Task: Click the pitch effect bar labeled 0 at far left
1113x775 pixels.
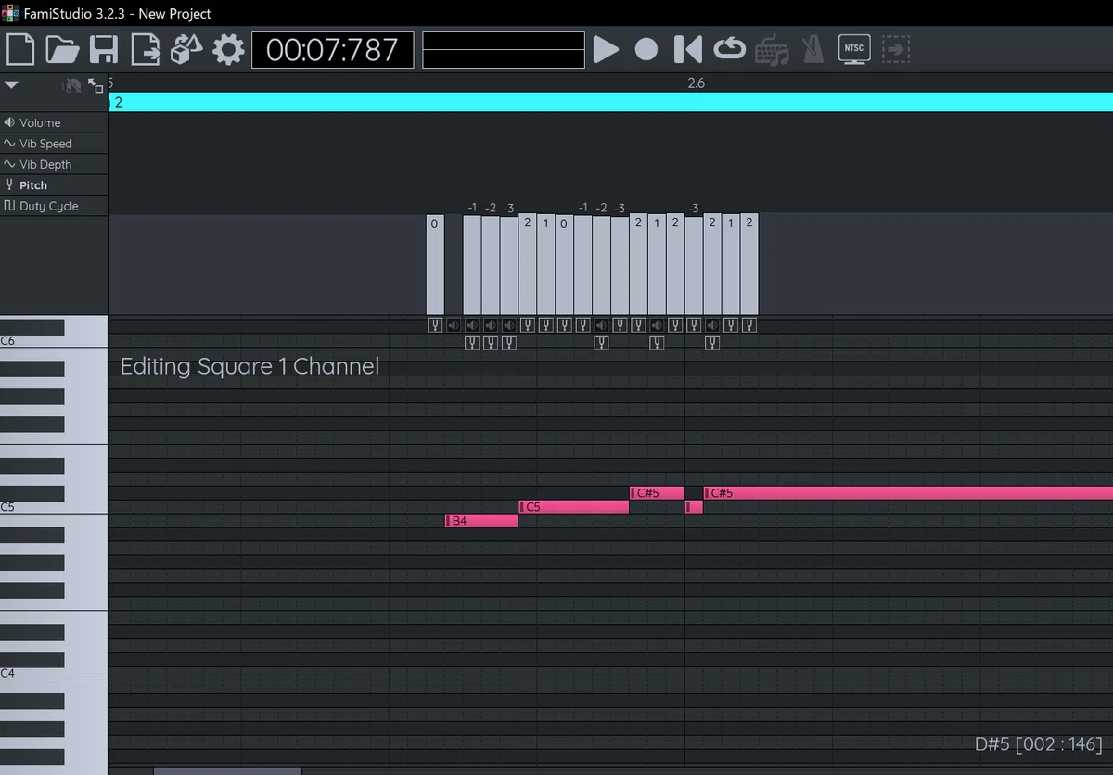Action: [x=434, y=265]
